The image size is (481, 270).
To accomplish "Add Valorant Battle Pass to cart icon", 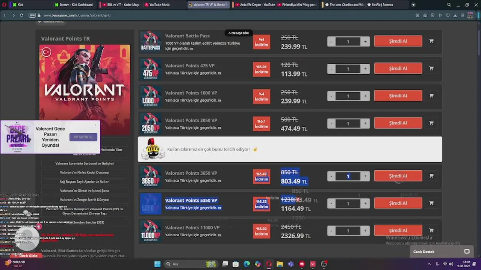I will [431, 41].
